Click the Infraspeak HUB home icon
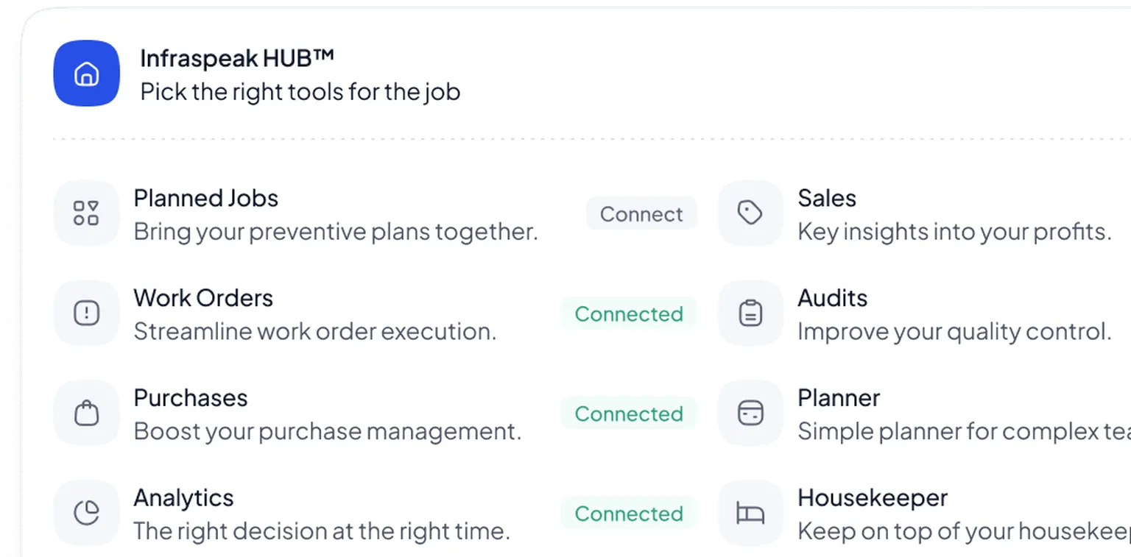Screen dimensions: 1131x557 point(86,74)
